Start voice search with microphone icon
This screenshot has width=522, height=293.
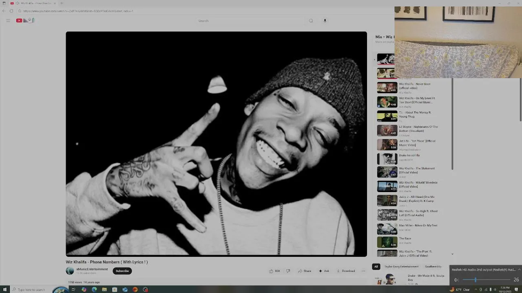(x=325, y=21)
